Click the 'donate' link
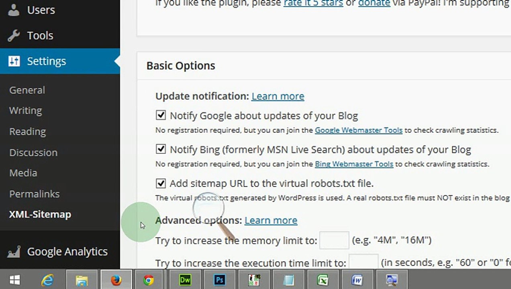This screenshot has width=511, height=289. (374, 3)
